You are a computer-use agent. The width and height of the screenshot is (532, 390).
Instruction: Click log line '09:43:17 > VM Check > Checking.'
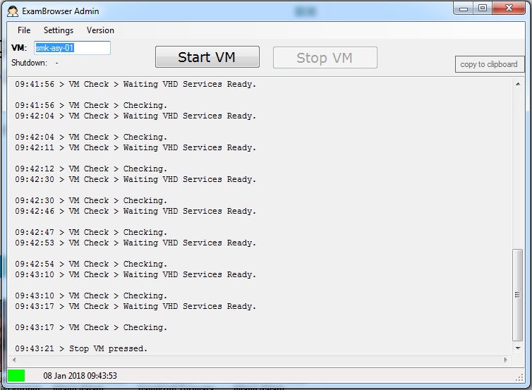[x=91, y=328]
